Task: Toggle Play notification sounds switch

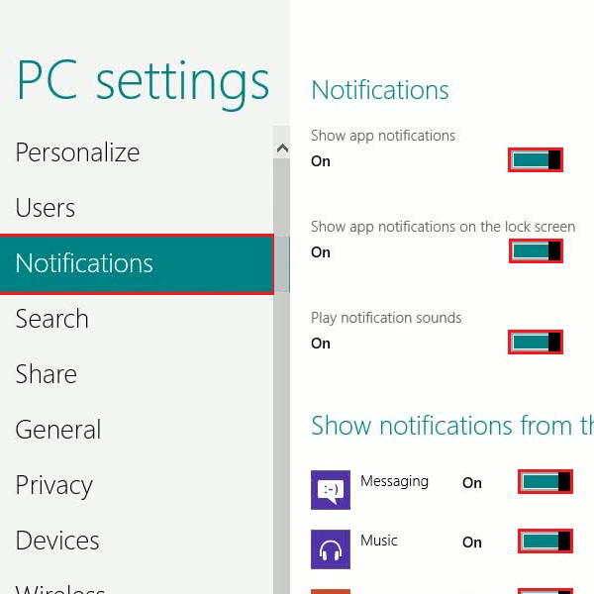Action: point(536,343)
